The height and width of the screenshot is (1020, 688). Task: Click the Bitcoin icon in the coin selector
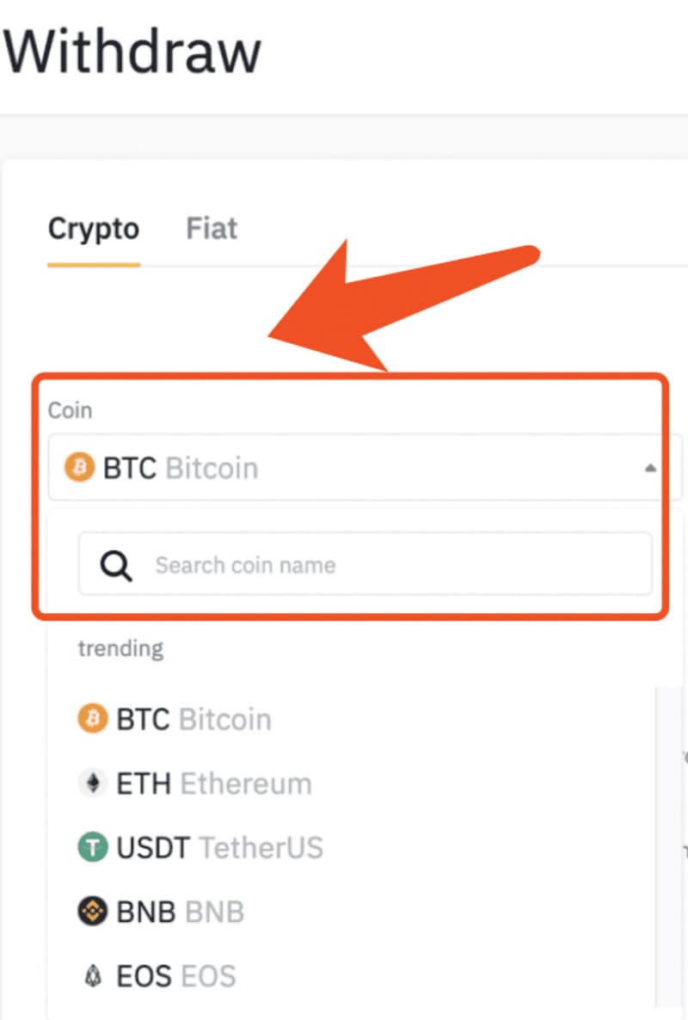(x=79, y=467)
